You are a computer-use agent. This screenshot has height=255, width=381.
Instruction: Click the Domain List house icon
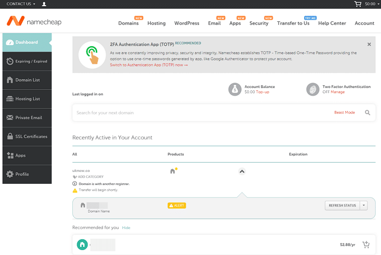(x=10, y=80)
